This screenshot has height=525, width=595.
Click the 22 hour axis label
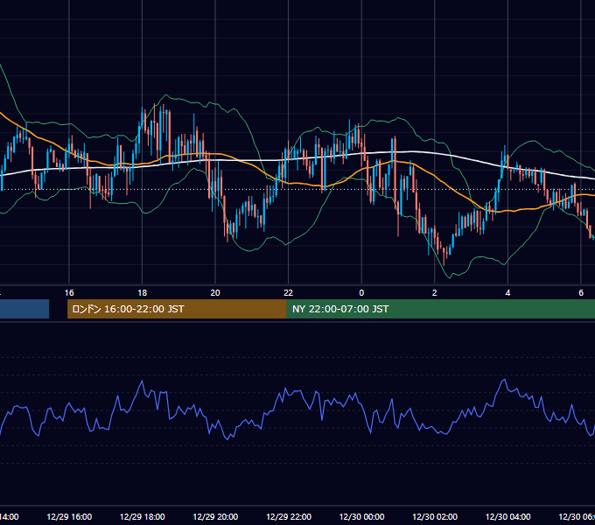289,293
